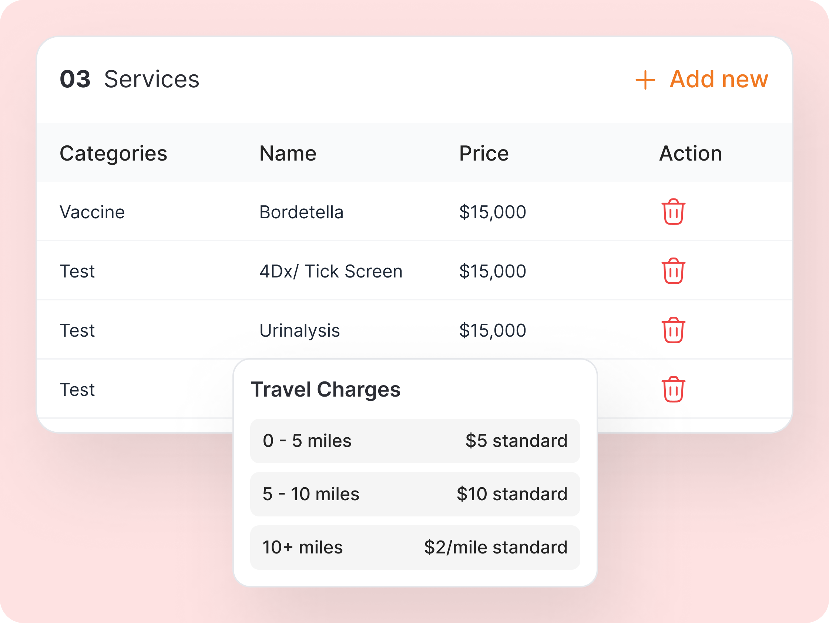This screenshot has height=623, width=829.
Task: Click the plus icon beside Add new
Action: pyautogui.click(x=645, y=80)
